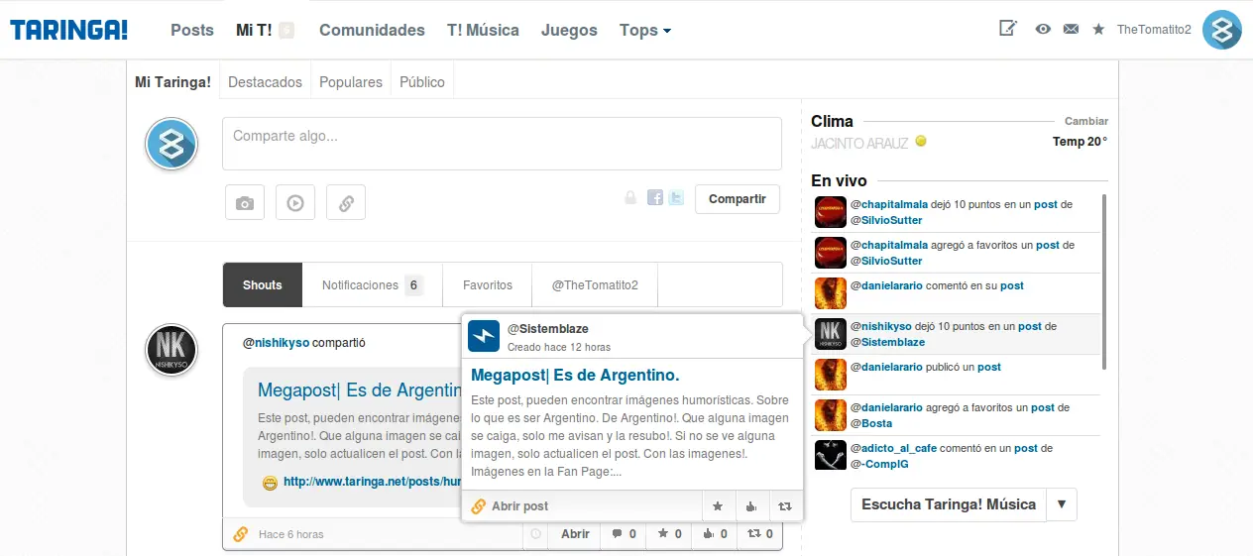Open the favorites star icon in header

(1098, 30)
